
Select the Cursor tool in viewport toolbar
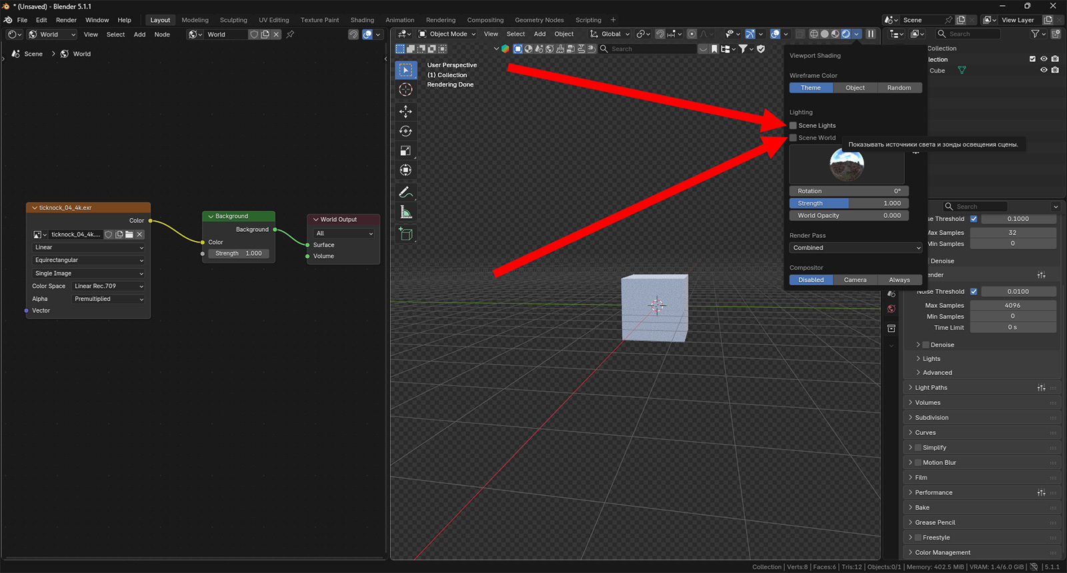405,90
